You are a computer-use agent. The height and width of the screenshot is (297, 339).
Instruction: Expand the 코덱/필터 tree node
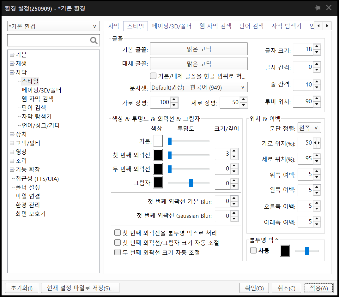12,143
